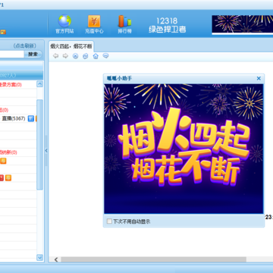Open the 充值中心 yen icon
This screenshot has width=273, height=273.
click(94, 24)
